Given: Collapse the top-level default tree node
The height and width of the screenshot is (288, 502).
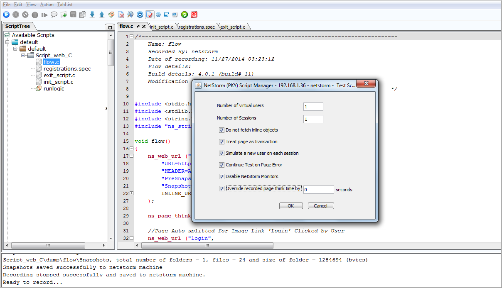Looking at the screenshot, I should pos(7,42).
